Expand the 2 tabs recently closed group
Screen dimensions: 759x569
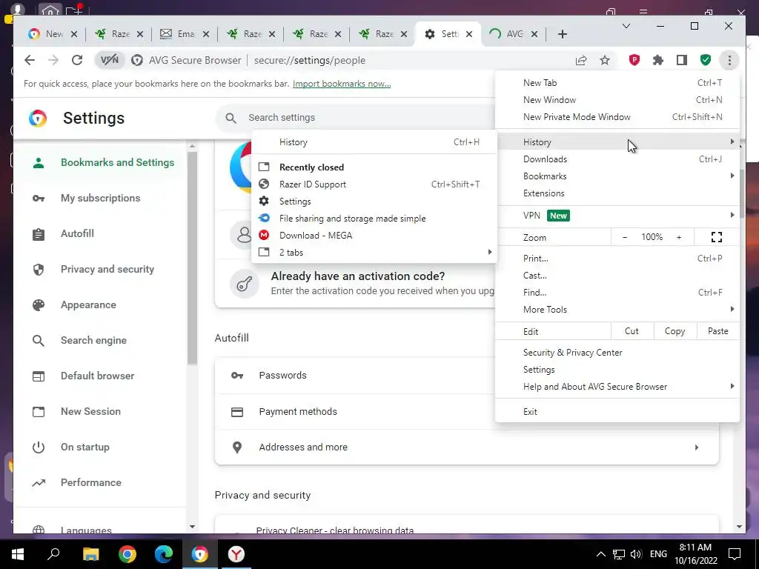[374, 252]
